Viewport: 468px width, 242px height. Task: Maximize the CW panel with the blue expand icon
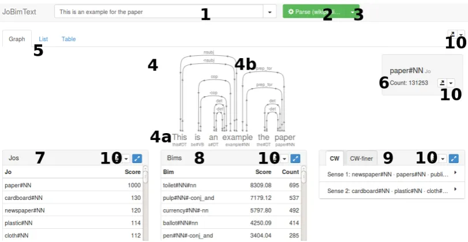click(x=454, y=158)
